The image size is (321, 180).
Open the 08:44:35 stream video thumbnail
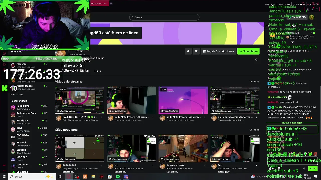(235, 100)
